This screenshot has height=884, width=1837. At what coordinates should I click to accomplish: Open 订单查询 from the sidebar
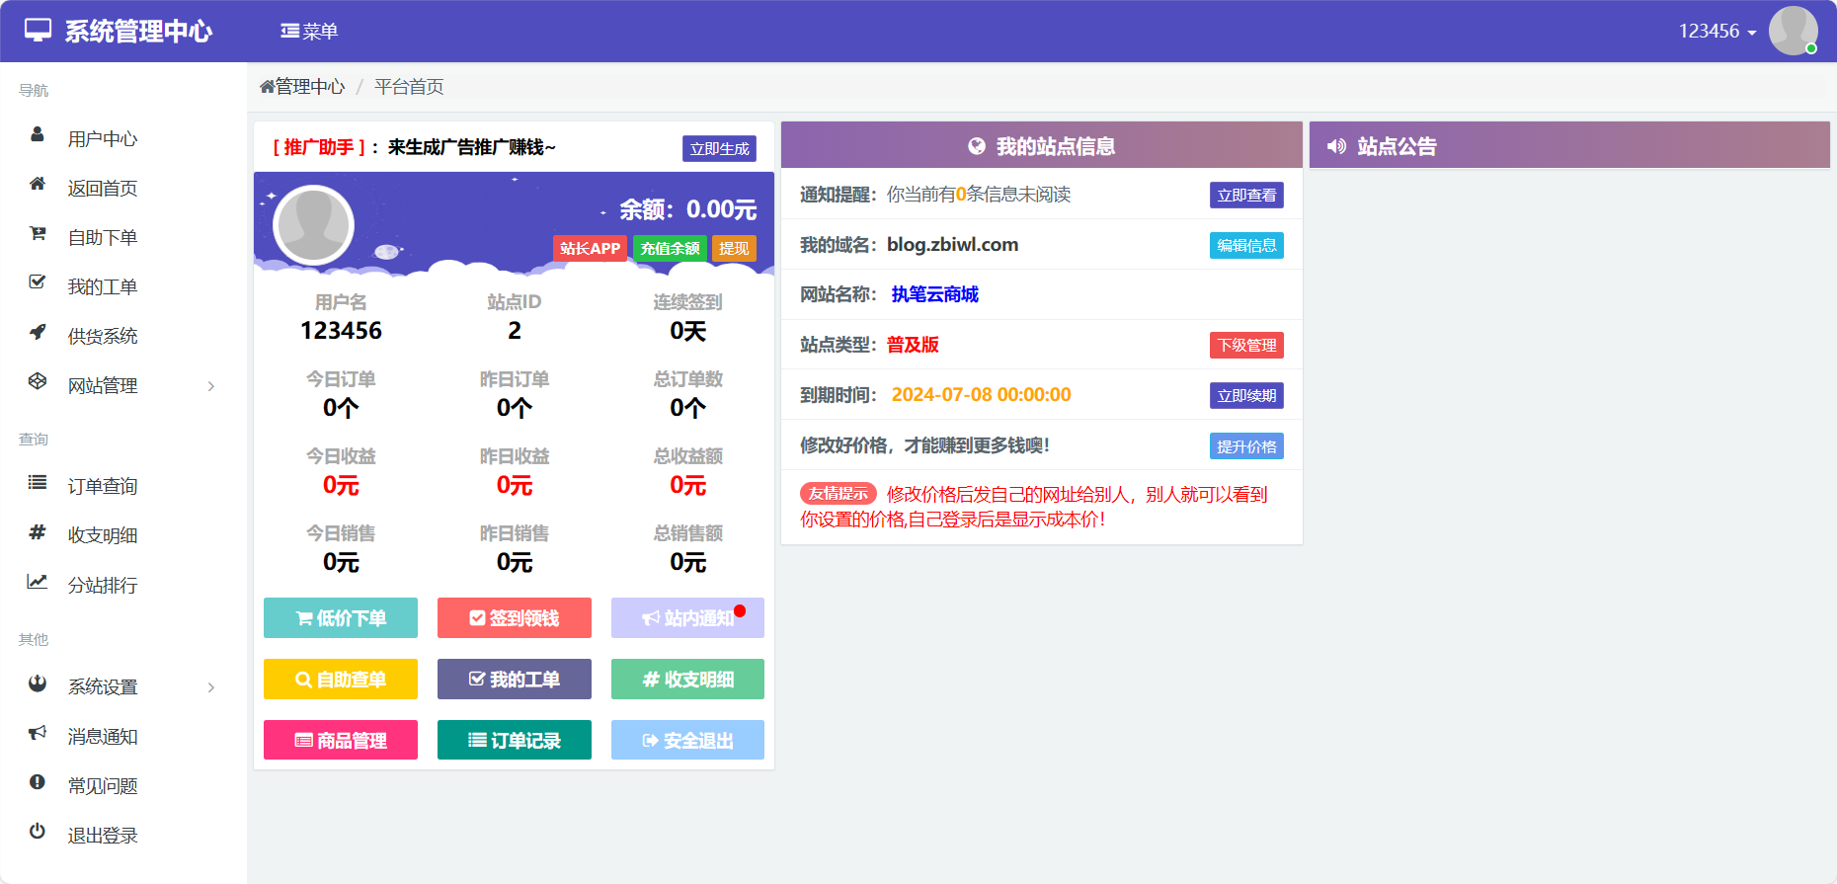click(x=102, y=486)
